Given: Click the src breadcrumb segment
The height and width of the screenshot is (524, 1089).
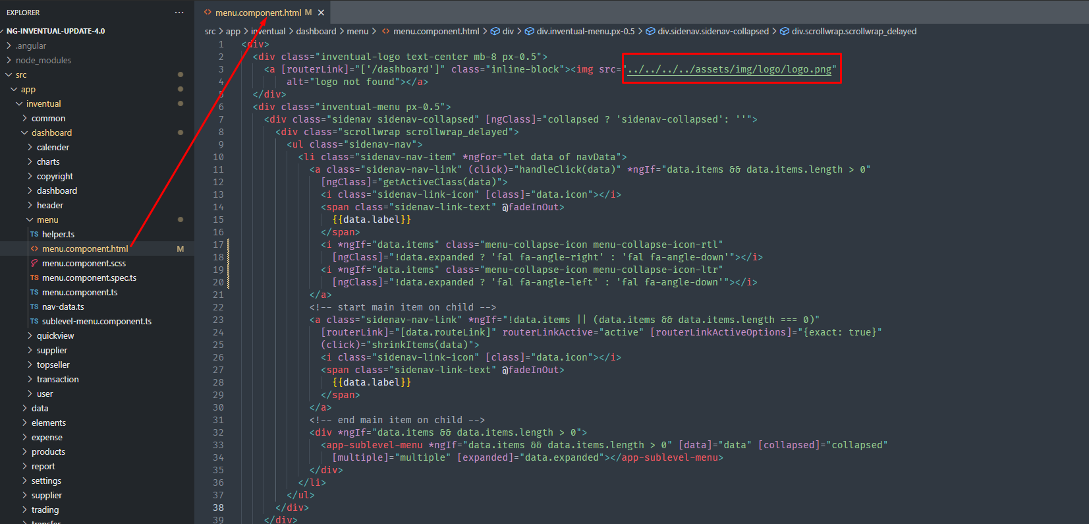Looking at the screenshot, I should [x=210, y=31].
